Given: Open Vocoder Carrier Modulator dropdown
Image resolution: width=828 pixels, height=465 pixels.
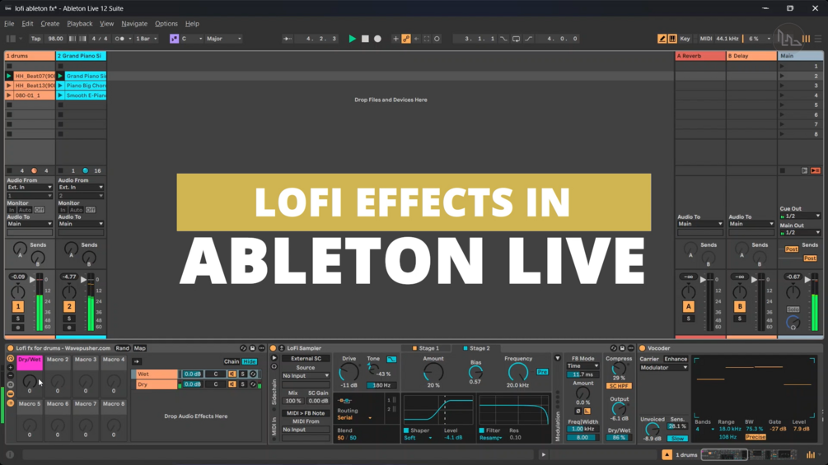Looking at the screenshot, I should click(x=664, y=367).
